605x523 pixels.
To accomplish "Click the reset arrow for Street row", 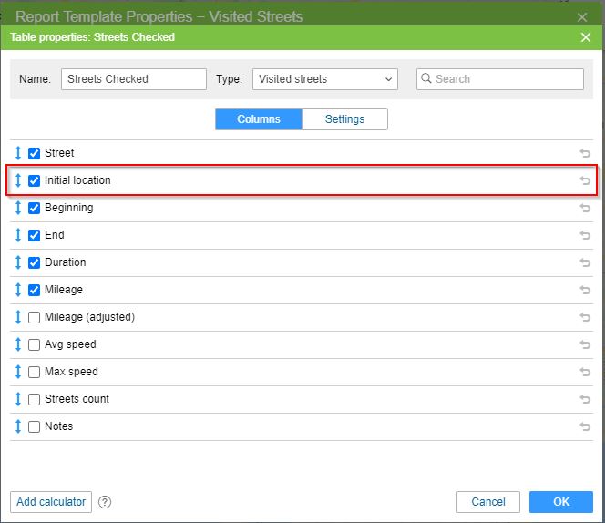I will coord(585,153).
